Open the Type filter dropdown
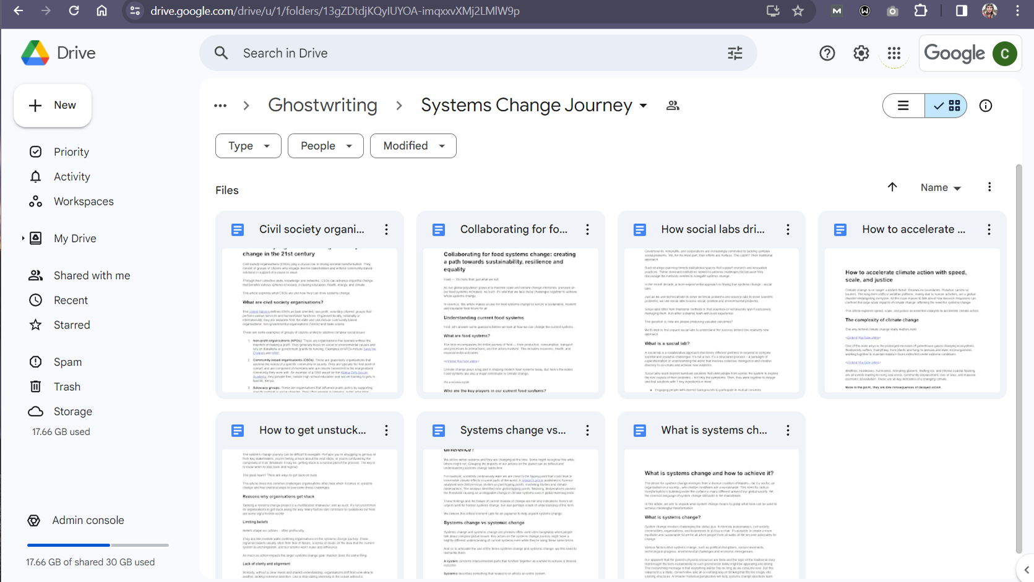This screenshot has height=582, width=1034. click(248, 146)
